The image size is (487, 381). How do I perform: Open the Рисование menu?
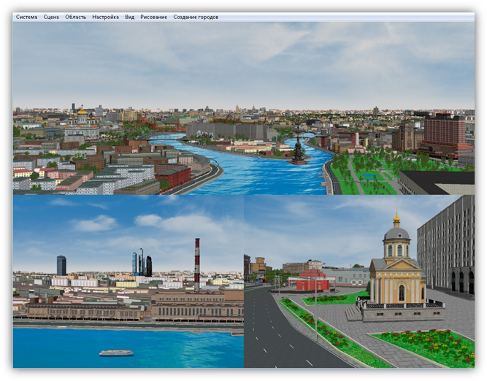point(153,17)
